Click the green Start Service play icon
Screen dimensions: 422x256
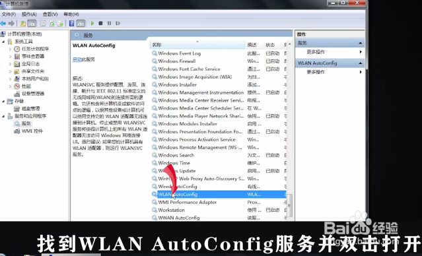pos(92,23)
